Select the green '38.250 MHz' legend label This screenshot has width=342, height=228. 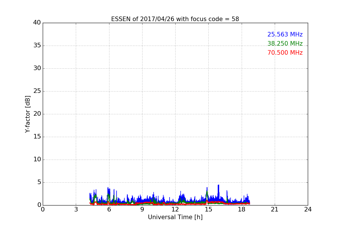(285, 44)
